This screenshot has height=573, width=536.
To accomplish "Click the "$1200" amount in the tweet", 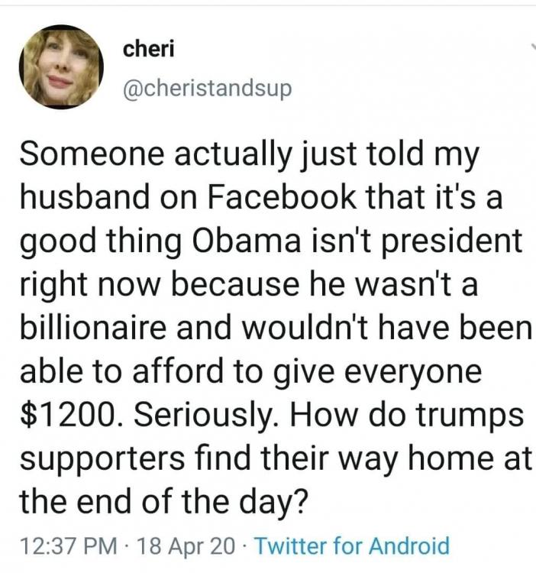I will [67, 415].
